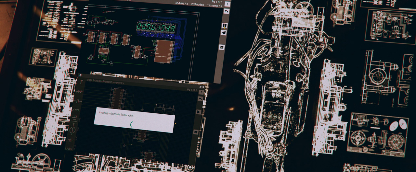The height and width of the screenshot is (172, 416).
Task: Open the overflow menu in the converter window
Action: tap(201, 92)
